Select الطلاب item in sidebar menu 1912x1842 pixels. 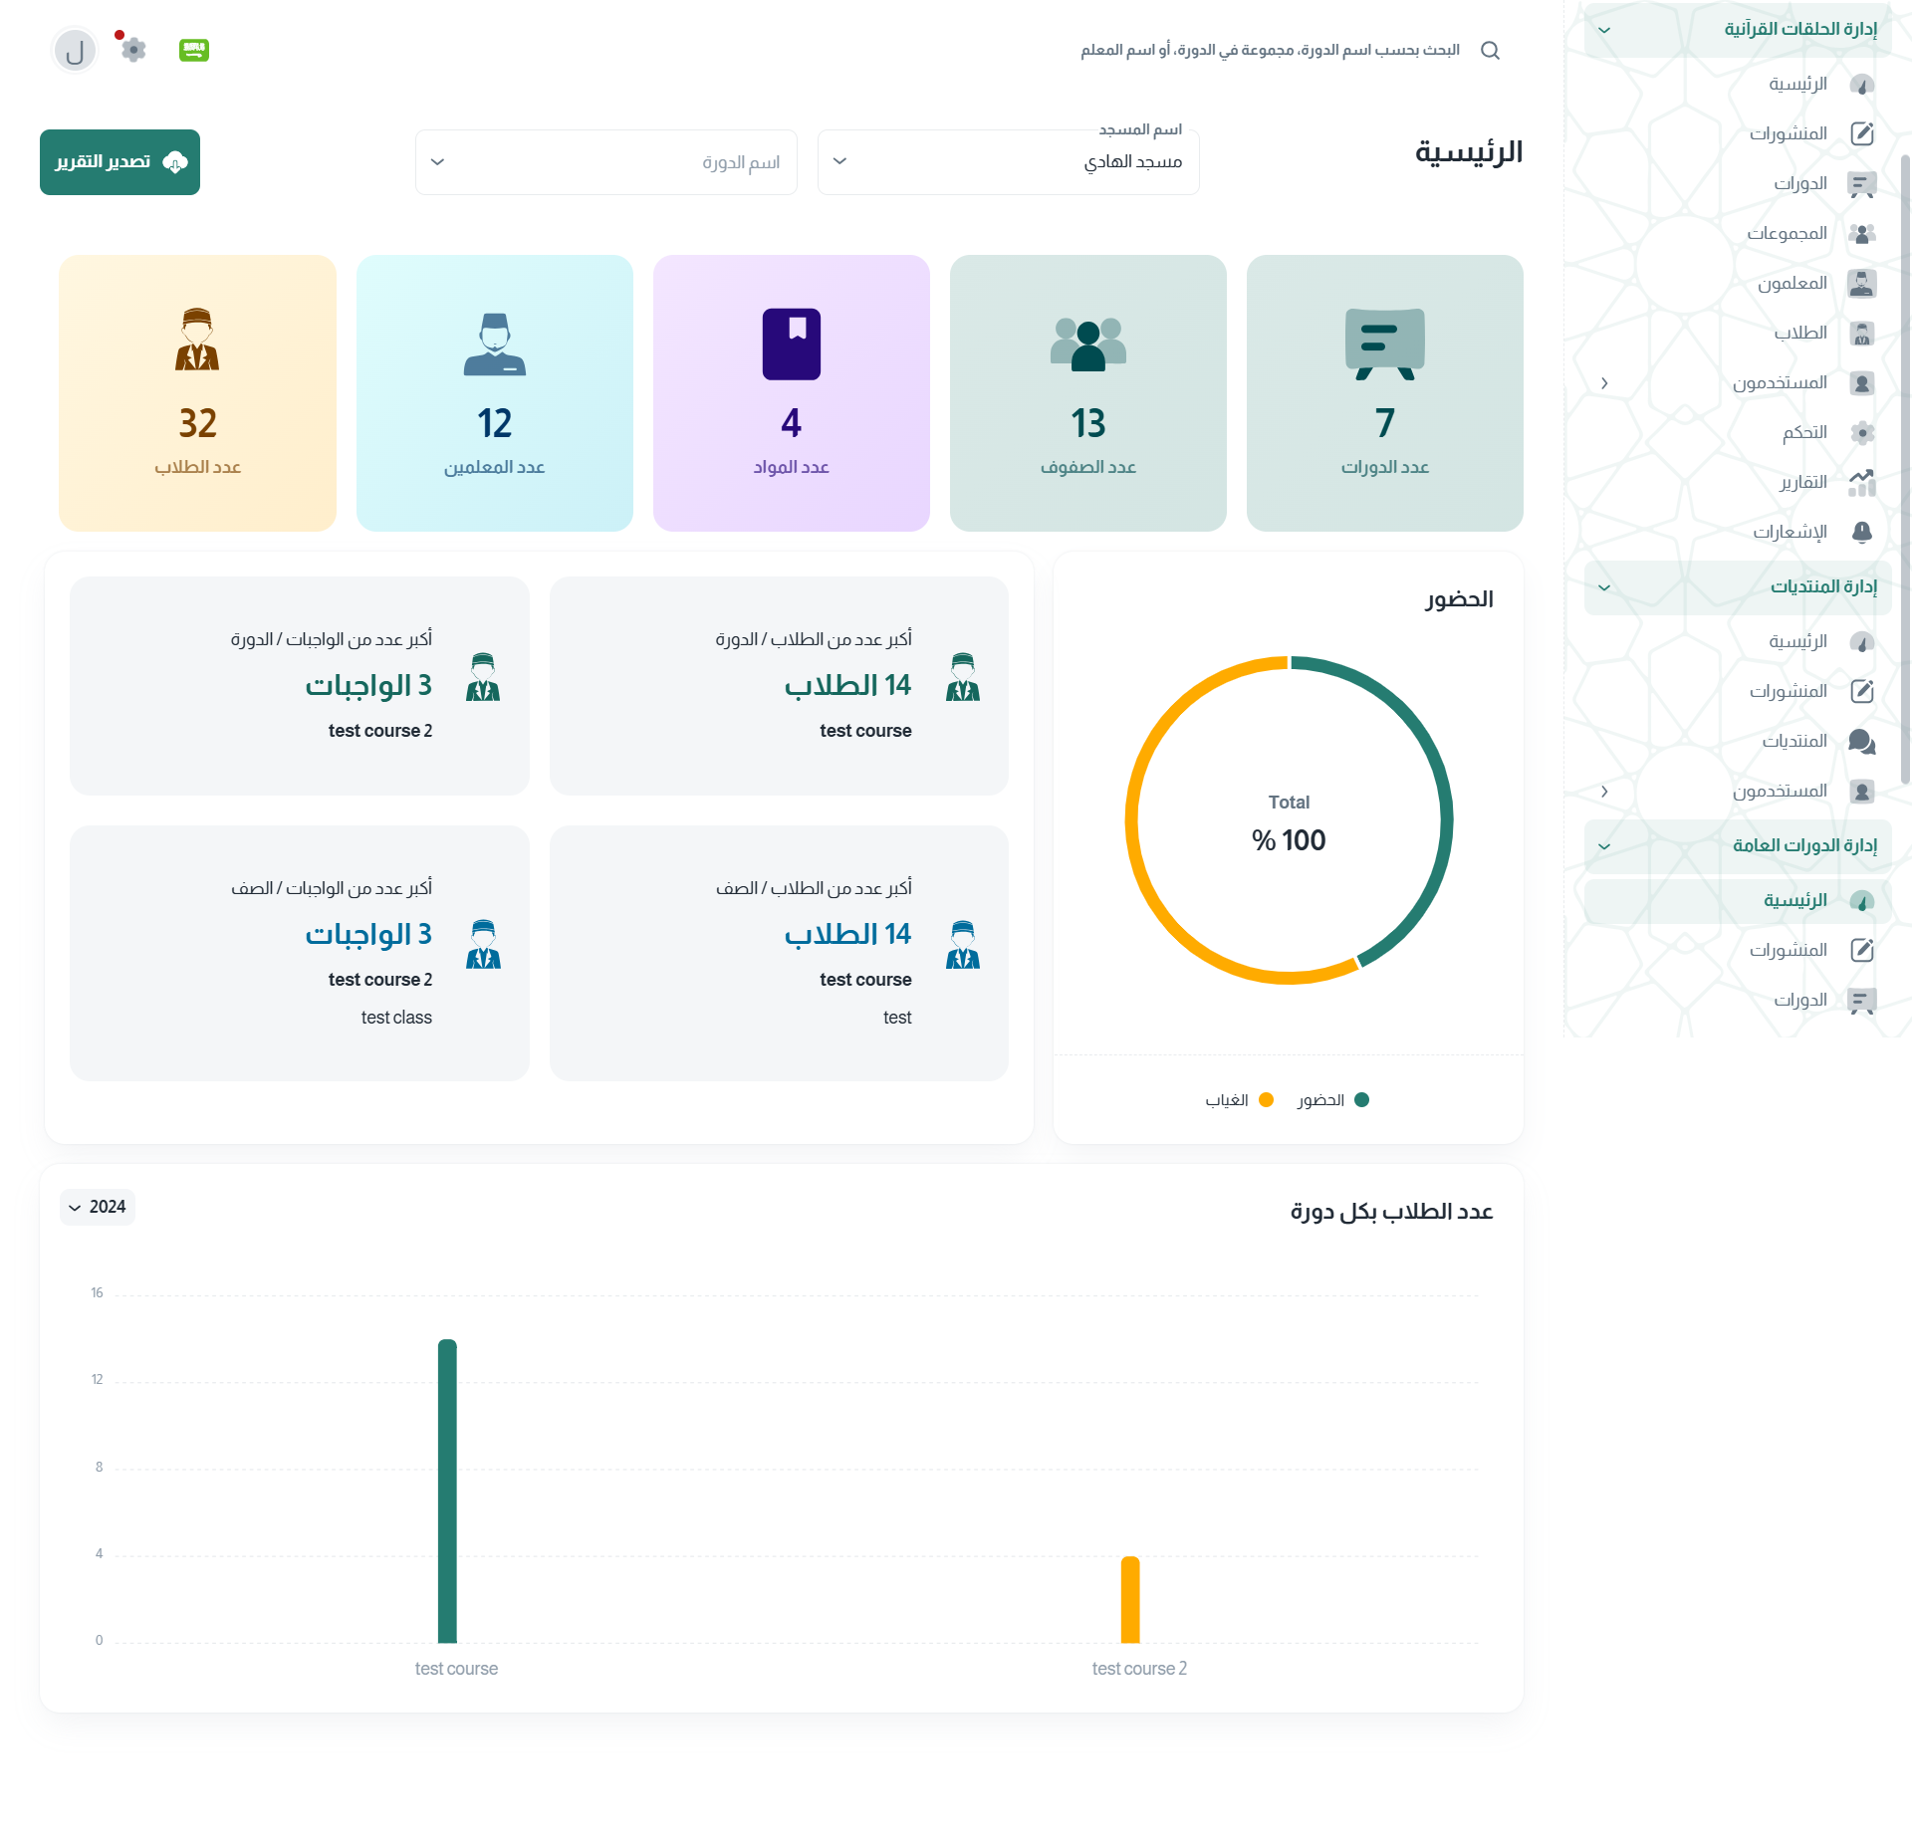point(1800,333)
